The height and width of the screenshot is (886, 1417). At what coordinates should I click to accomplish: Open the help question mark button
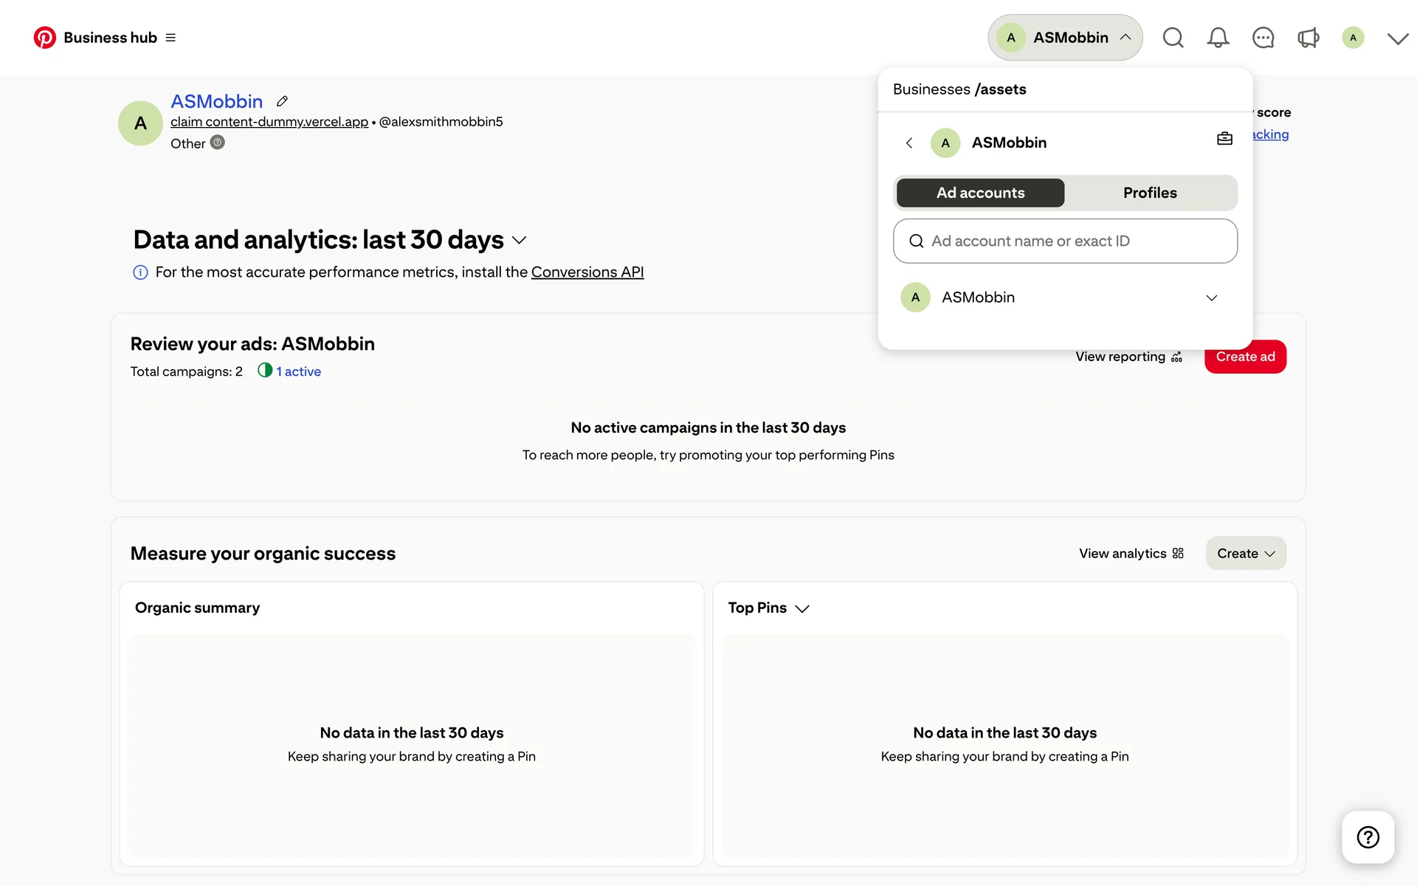coord(1368,837)
